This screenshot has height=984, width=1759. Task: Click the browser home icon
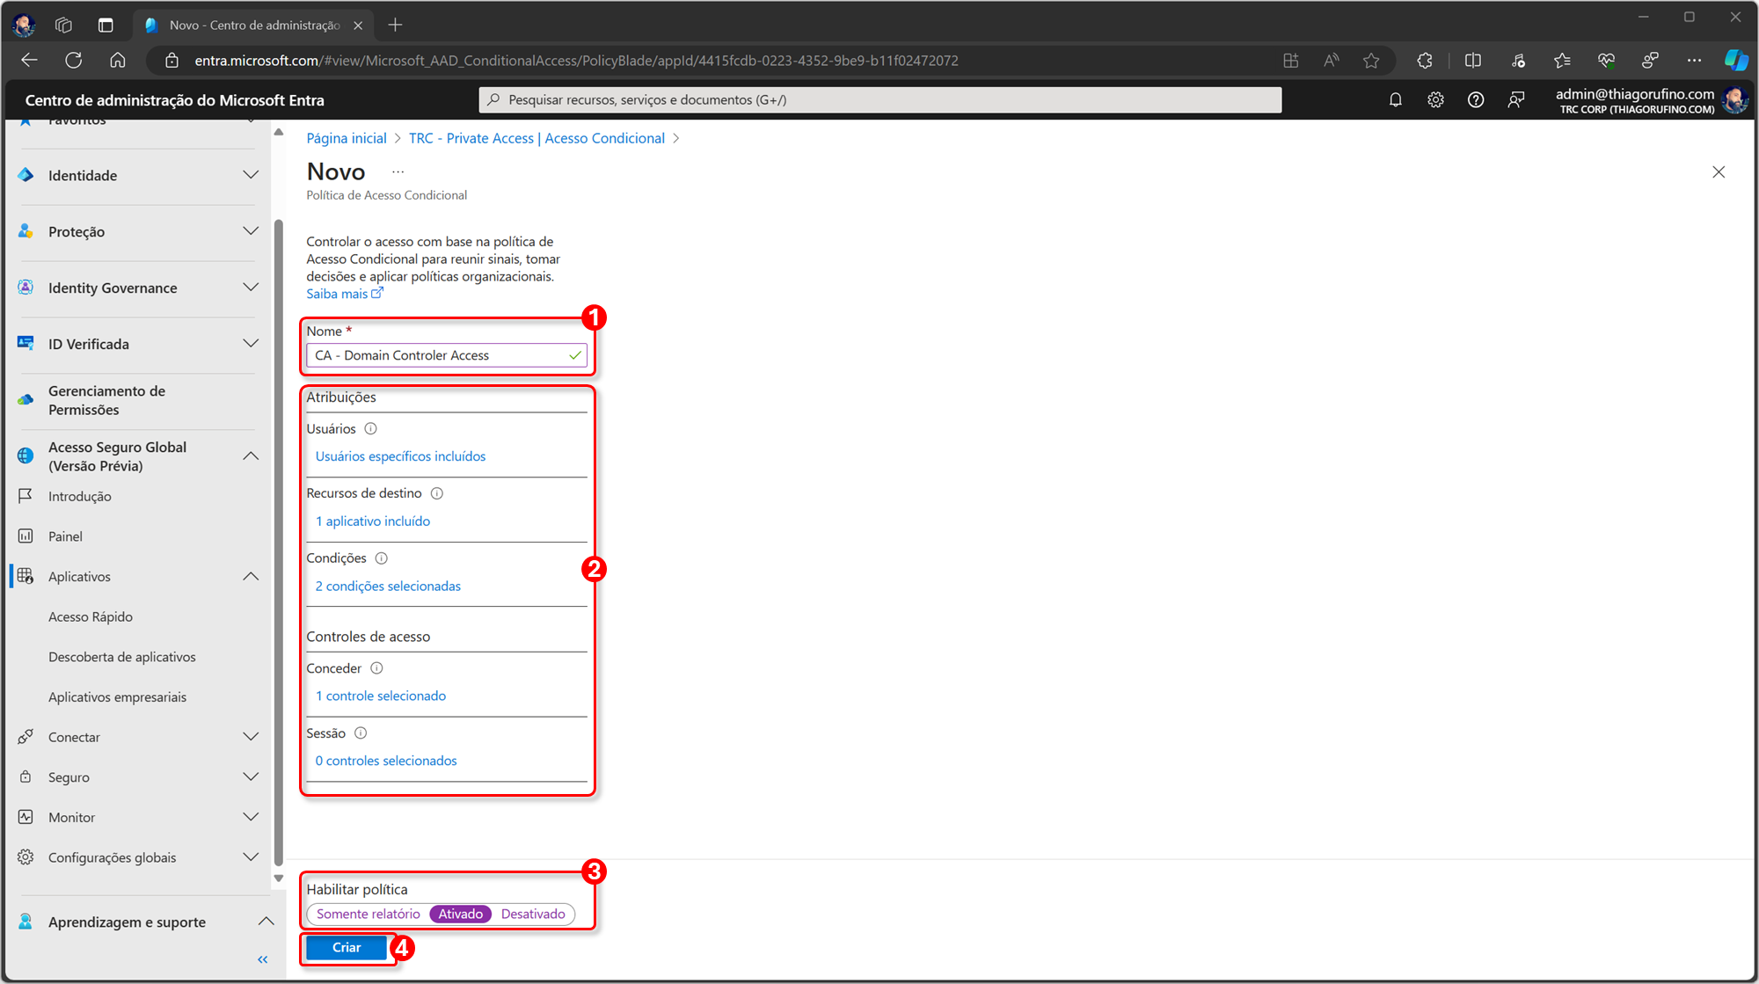click(118, 60)
